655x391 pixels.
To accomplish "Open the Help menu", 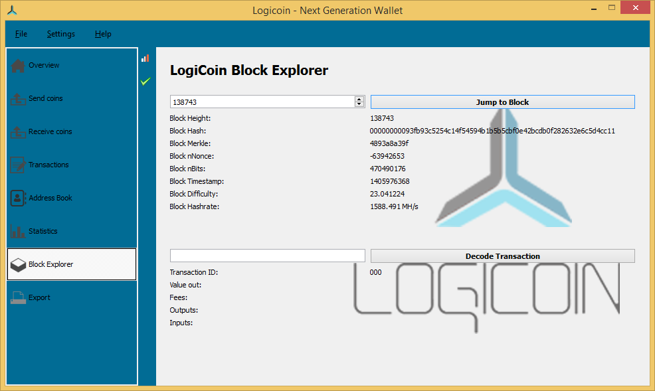I will [x=103, y=34].
